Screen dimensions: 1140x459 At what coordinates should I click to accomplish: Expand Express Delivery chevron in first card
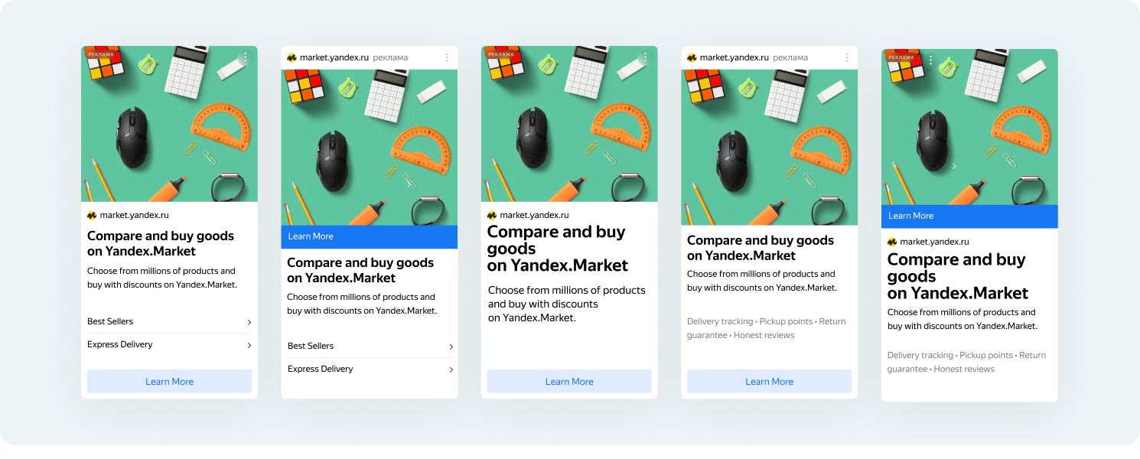[249, 345]
